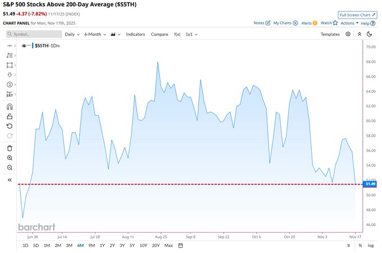Choose the down arrow marker tool
The height and width of the screenshot is (253, 382).
10,75
